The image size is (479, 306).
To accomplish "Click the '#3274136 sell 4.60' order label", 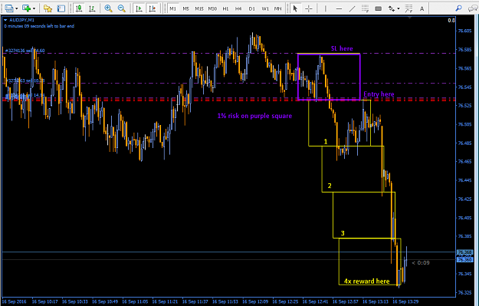I will click(25, 51).
